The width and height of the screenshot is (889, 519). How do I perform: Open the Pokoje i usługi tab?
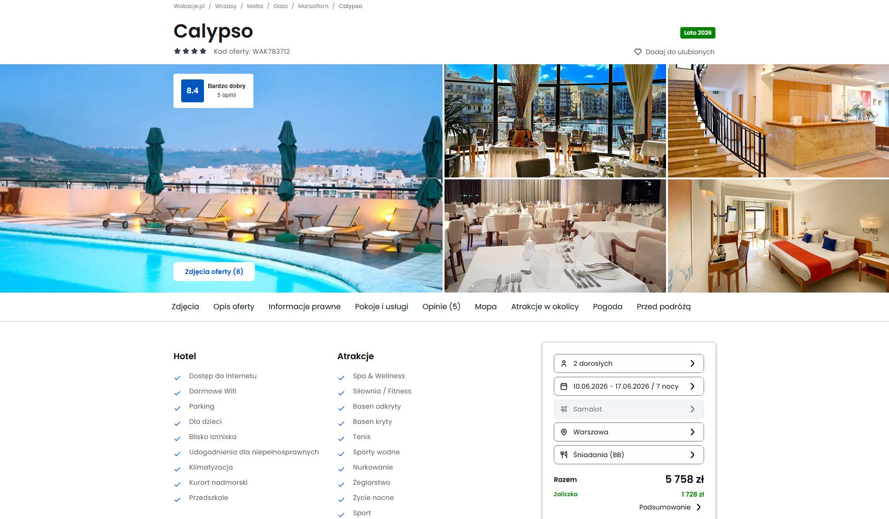(x=381, y=307)
